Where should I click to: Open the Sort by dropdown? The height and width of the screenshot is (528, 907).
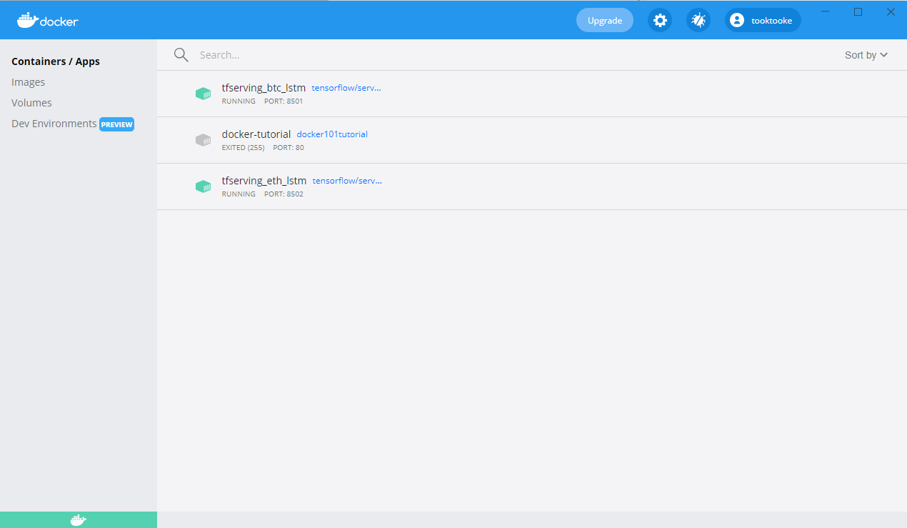(866, 55)
